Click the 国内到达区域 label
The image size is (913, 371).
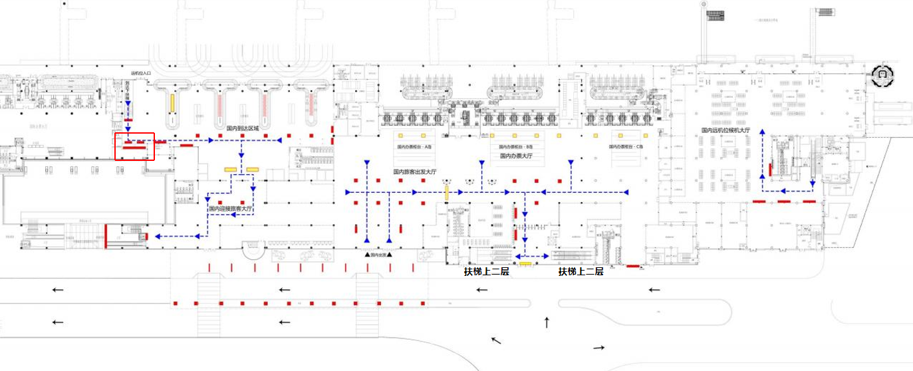(x=242, y=129)
